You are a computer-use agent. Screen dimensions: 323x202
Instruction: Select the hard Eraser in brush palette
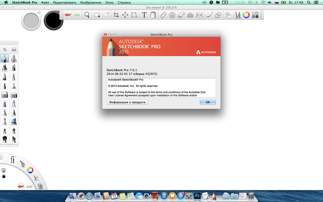pos(5,95)
